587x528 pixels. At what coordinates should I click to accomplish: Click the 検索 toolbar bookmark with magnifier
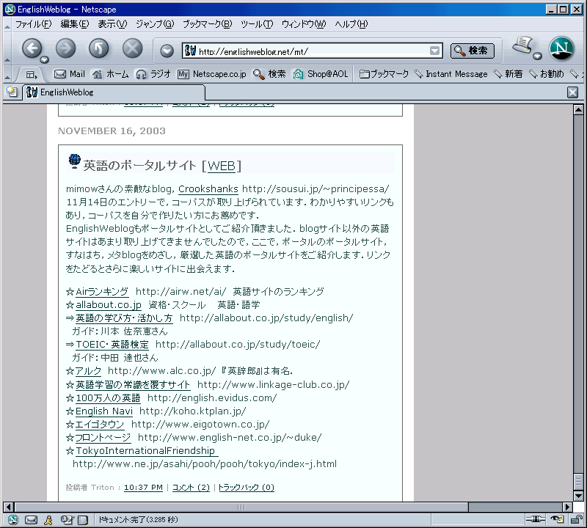coord(269,74)
